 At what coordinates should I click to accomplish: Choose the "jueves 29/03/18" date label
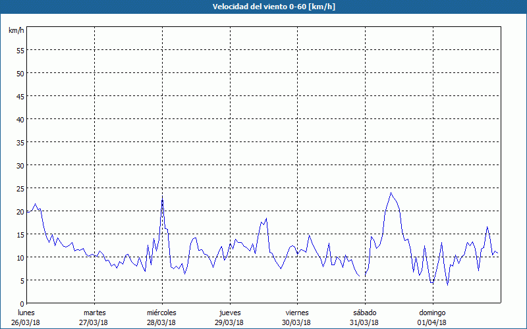(229, 317)
